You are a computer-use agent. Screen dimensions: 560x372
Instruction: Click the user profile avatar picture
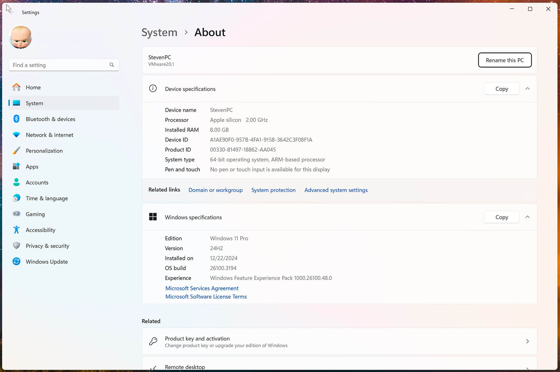click(20, 37)
